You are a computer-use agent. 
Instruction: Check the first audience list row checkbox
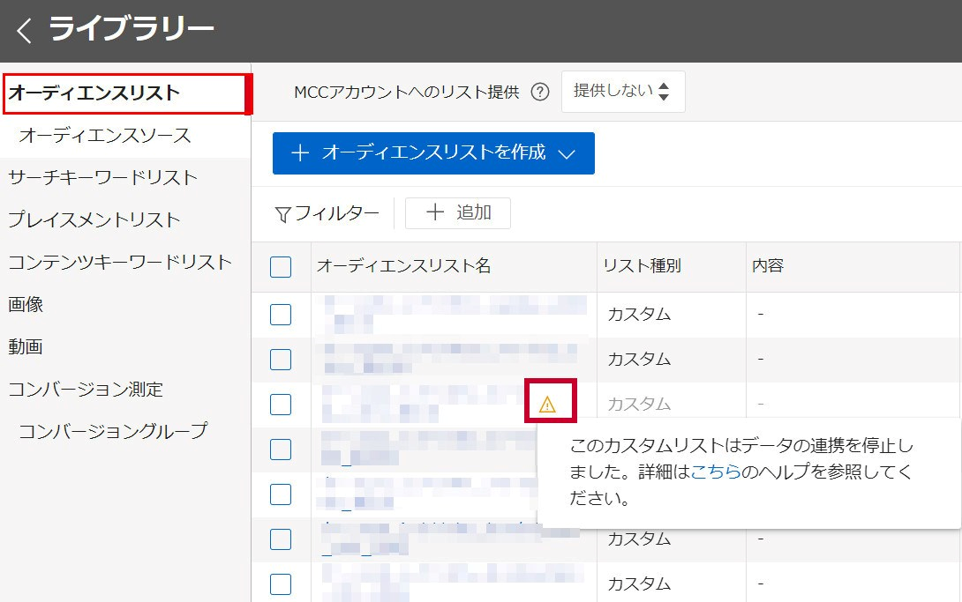pos(281,314)
